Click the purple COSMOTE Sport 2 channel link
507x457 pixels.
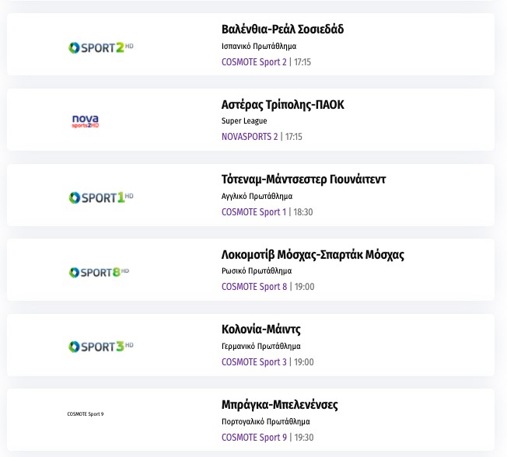click(x=253, y=62)
